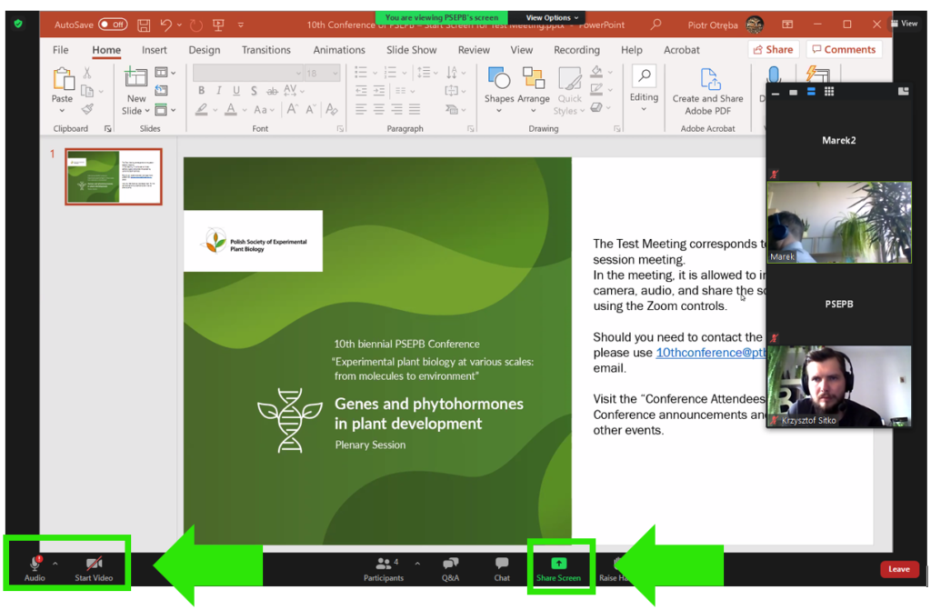
Task: Undo the last action in PowerPoint
Action: click(x=165, y=25)
